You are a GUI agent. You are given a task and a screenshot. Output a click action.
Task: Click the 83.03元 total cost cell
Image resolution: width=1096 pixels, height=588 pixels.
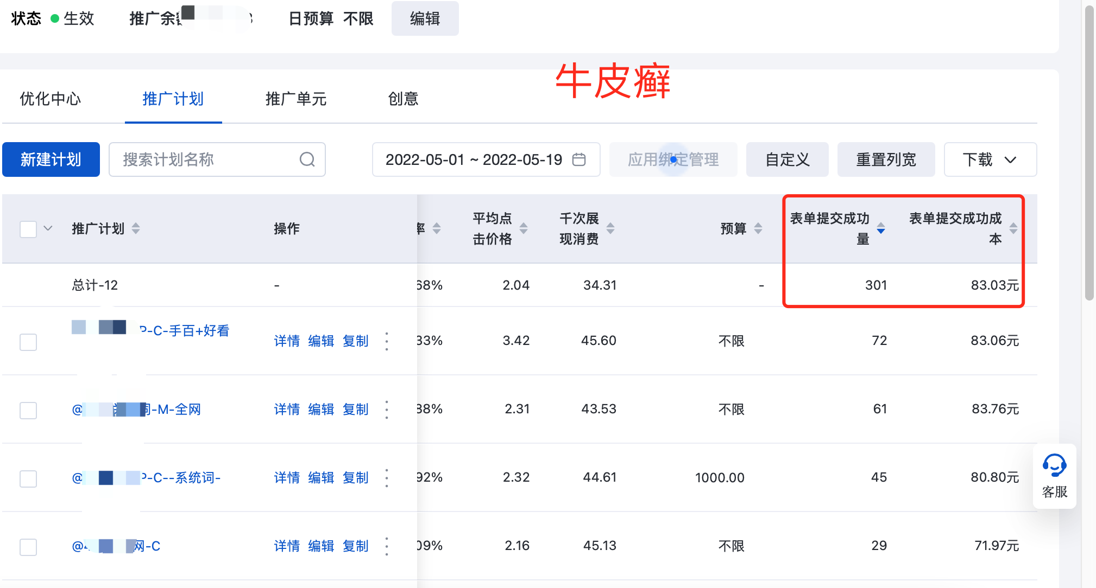[x=995, y=285]
